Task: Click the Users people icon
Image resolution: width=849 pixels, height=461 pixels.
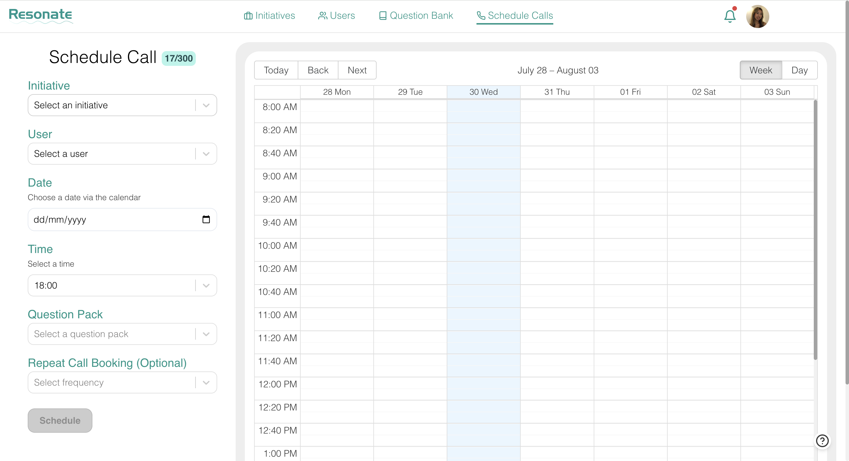Action: pyautogui.click(x=322, y=16)
